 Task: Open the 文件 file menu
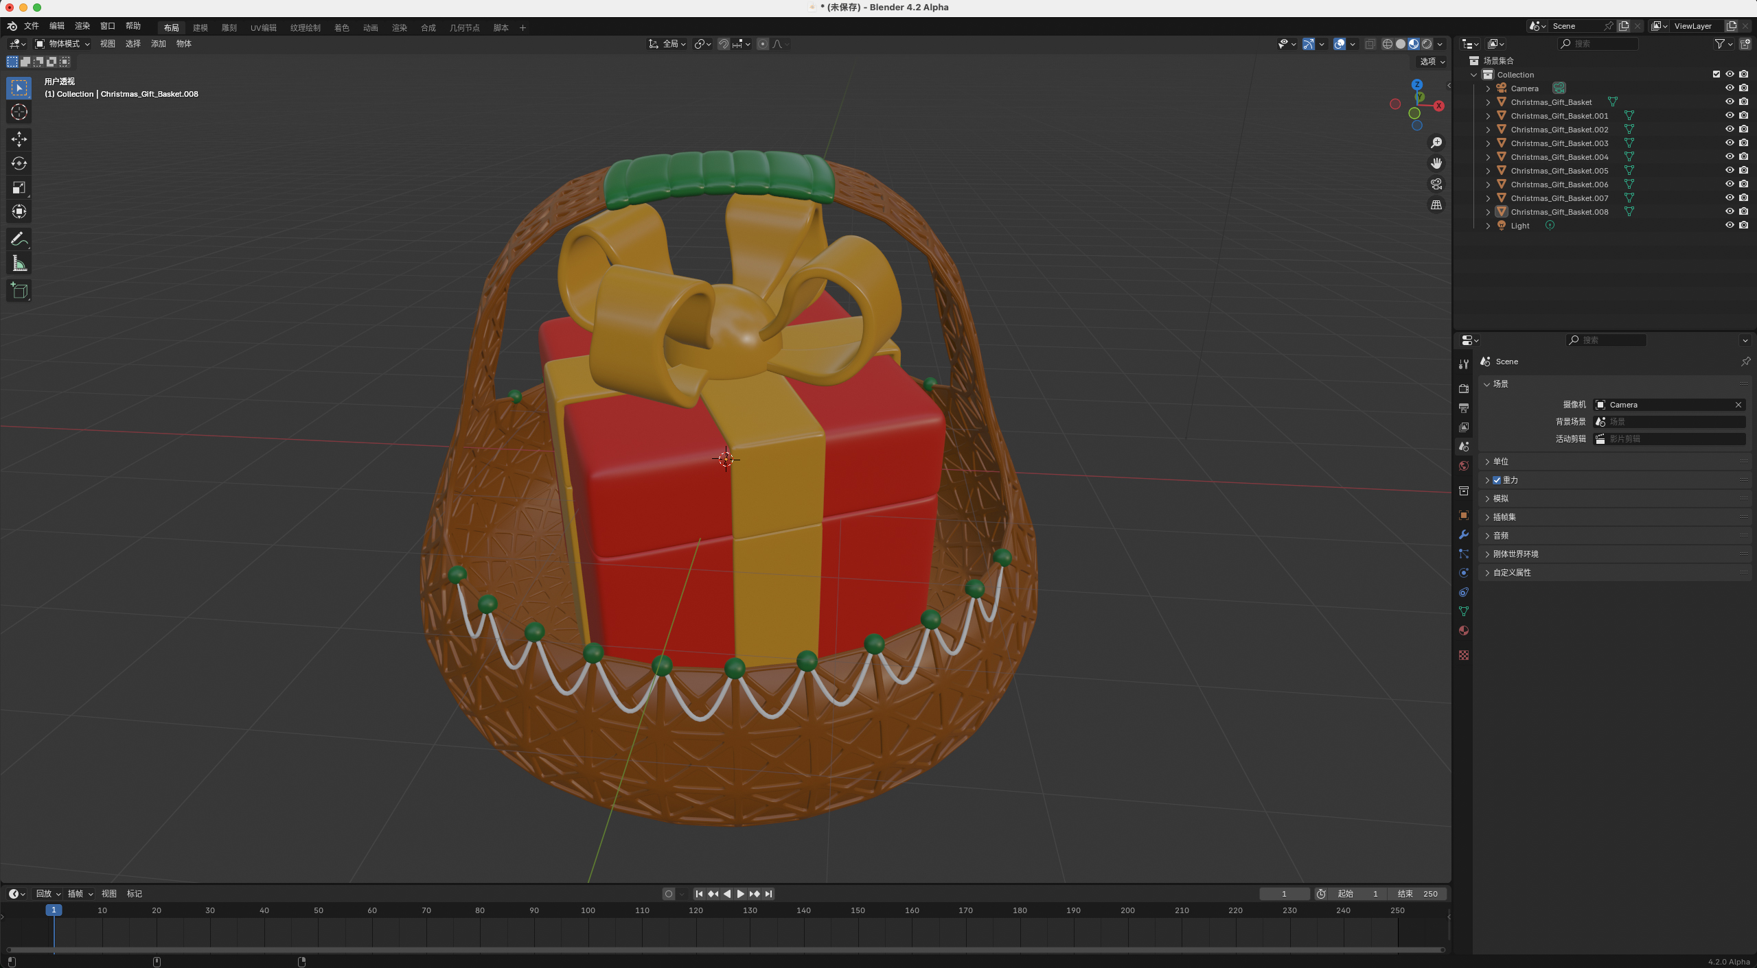click(x=32, y=26)
